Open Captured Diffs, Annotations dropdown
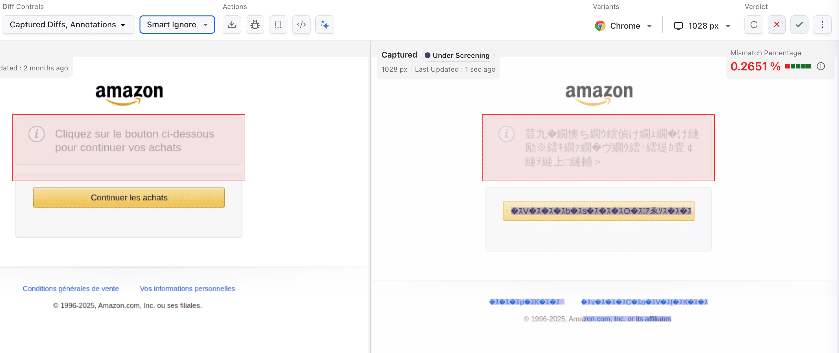This screenshot has height=353, width=839. pyautogui.click(x=68, y=25)
